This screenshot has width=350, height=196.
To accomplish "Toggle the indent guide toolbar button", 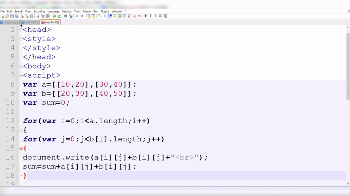I will tap(110, 16).
